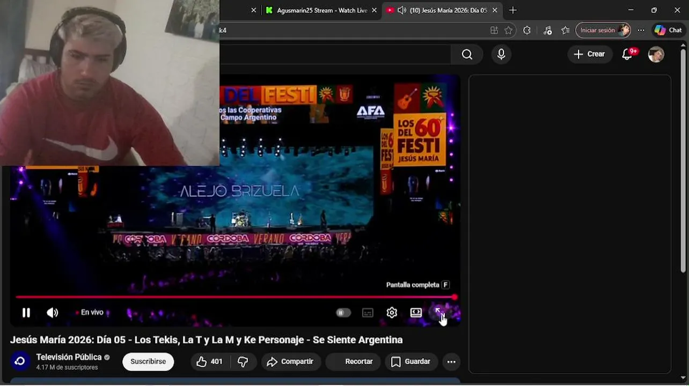The height and width of the screenshot is (386, 689).
Task: Jump to live with the En vivo indicator
Action: click(89, 312)
